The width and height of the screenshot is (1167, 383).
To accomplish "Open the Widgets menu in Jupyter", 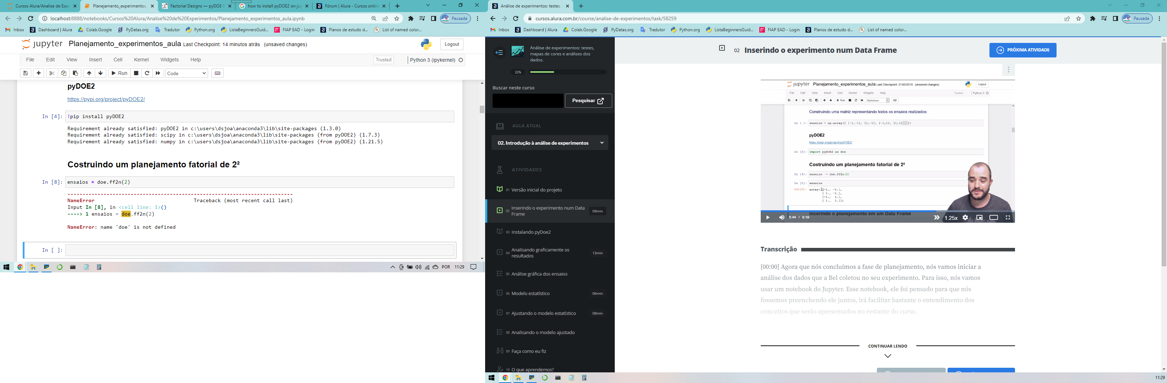I will [x=169, y=60].
